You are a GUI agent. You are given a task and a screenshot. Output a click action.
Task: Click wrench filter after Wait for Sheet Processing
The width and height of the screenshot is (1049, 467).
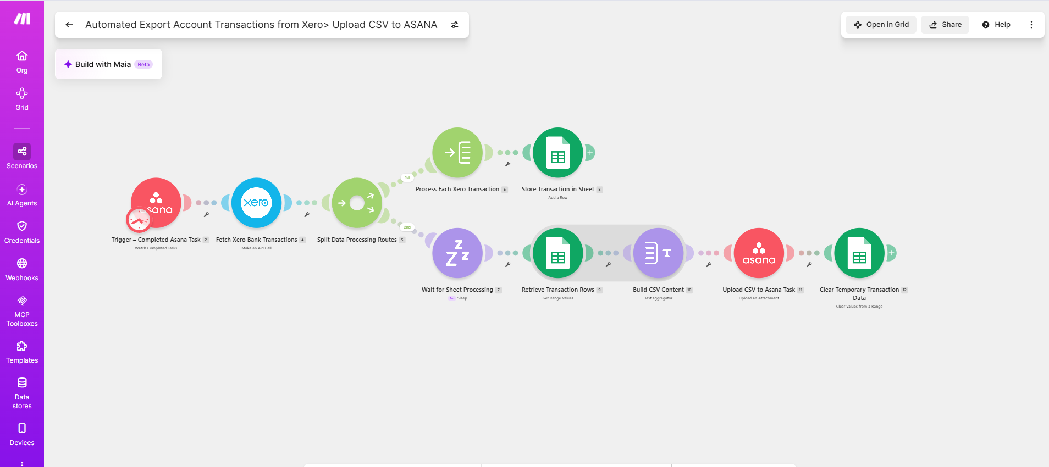pyautogui.click(x=507, y=265)
